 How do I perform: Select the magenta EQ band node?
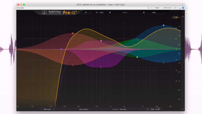[101, 41]
